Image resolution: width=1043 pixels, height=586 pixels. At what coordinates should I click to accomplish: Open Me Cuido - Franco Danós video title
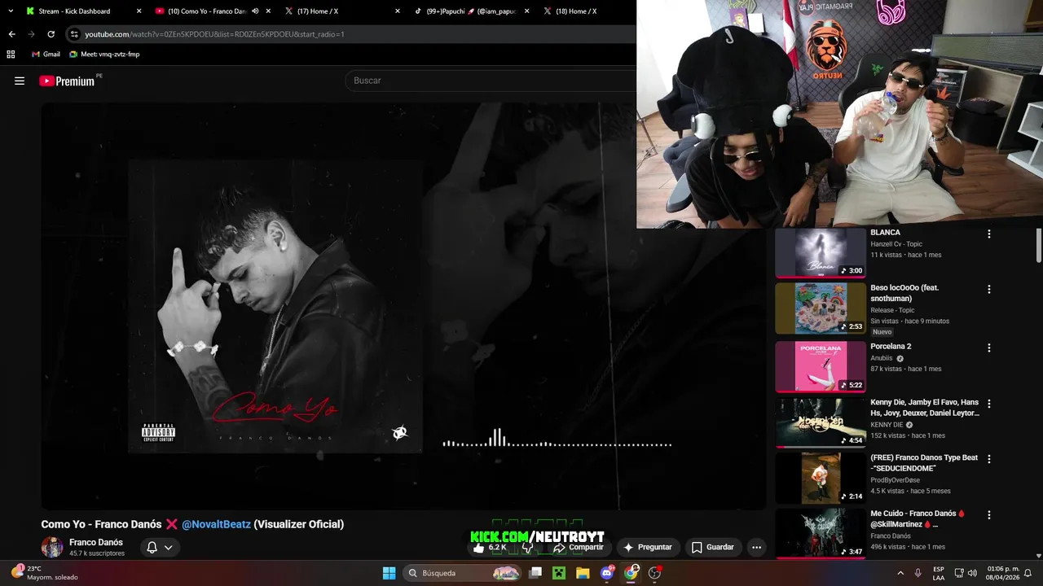tap(918, 519)
